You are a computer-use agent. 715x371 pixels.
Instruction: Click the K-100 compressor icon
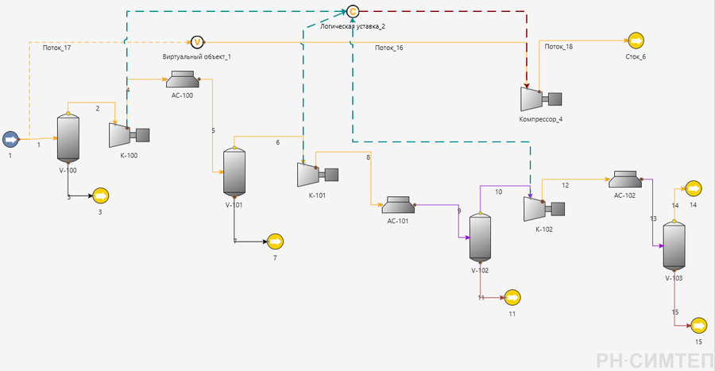129,135
